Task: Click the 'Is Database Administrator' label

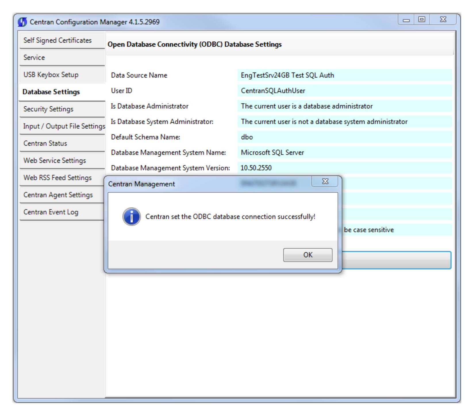Action: tap(150, 106)
